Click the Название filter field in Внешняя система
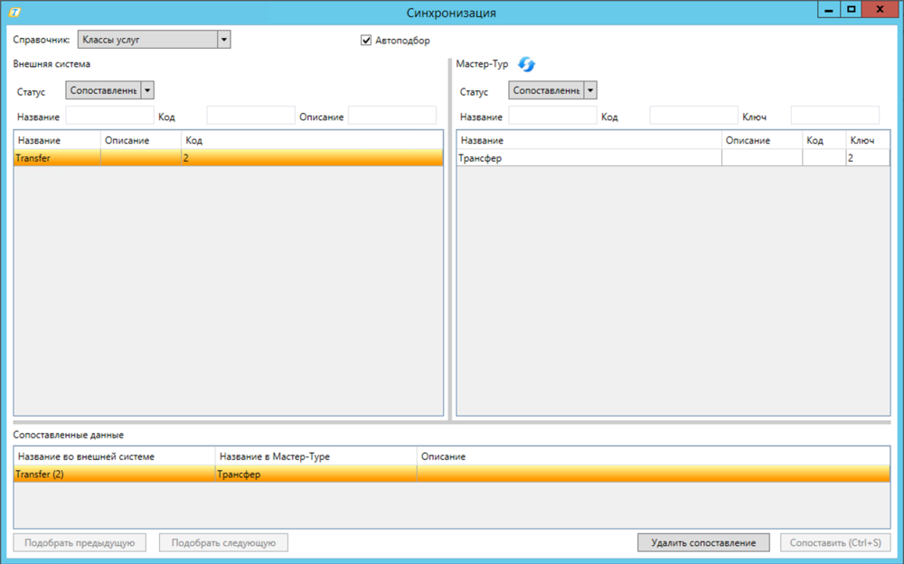The image size is (904, 564). 109,116
